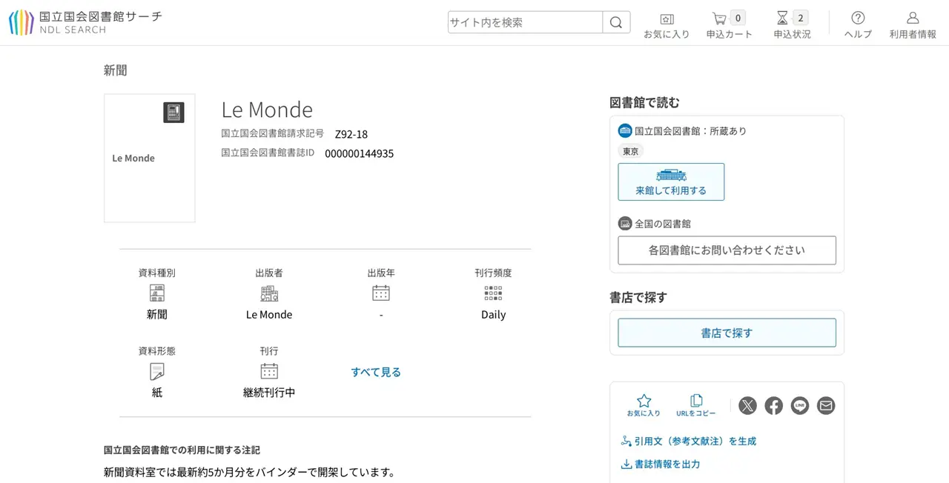Click 引用文（参考文献注）を生成 link

(x=695, y=441)
